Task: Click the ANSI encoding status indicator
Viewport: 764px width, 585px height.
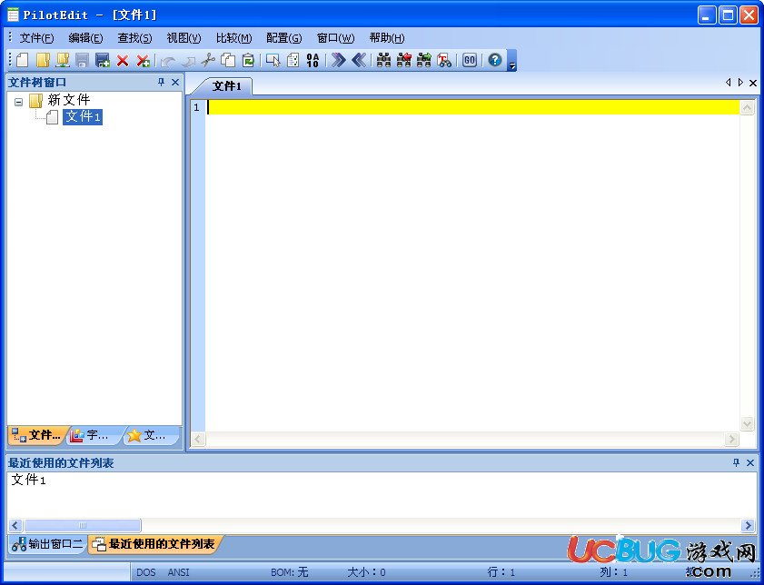Action: pos(178,572)
